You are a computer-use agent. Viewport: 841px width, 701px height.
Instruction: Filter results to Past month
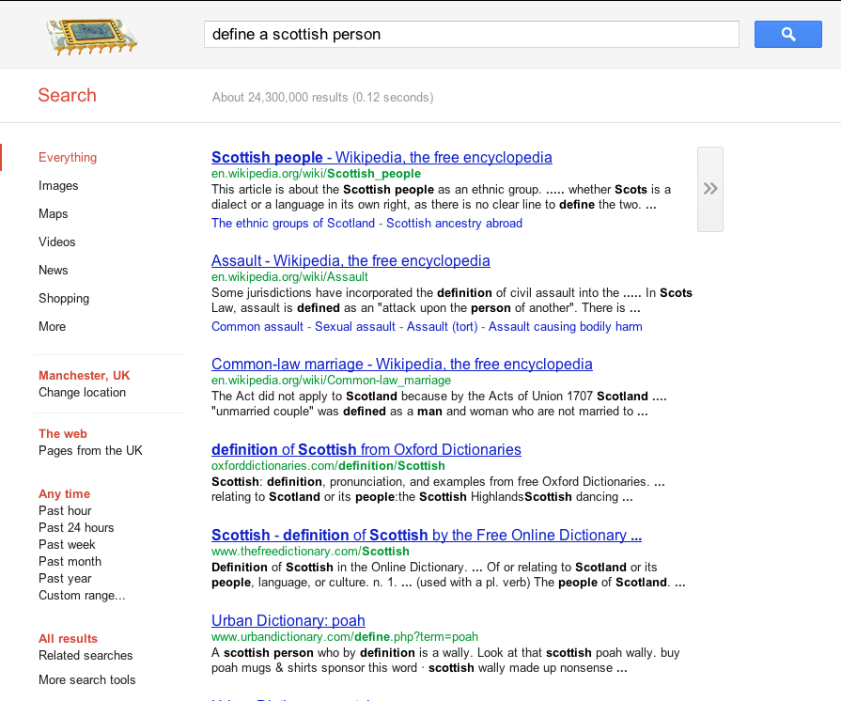point(70,562)
